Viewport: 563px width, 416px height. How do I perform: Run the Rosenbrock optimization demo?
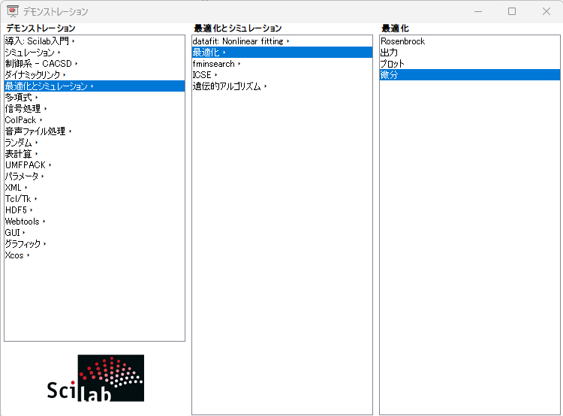pyautogui.click(x=402, y=41)
